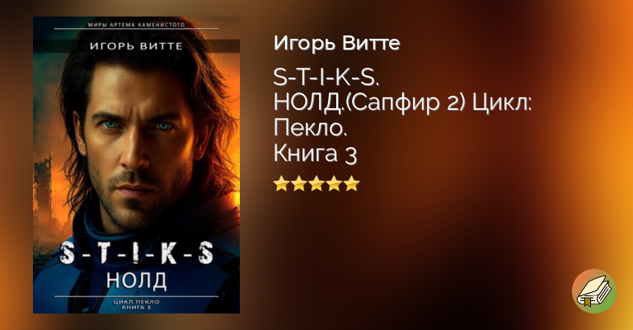This screenshot has width=633, height=330.
Task: Click ИГОРЬ ВИТТЕ on the book cover
Action: (x=136, y=46)
